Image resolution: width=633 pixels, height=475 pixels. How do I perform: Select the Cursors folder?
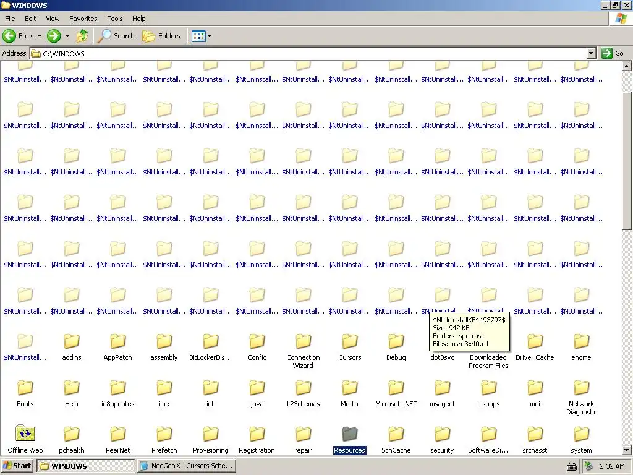pos(350,348)
